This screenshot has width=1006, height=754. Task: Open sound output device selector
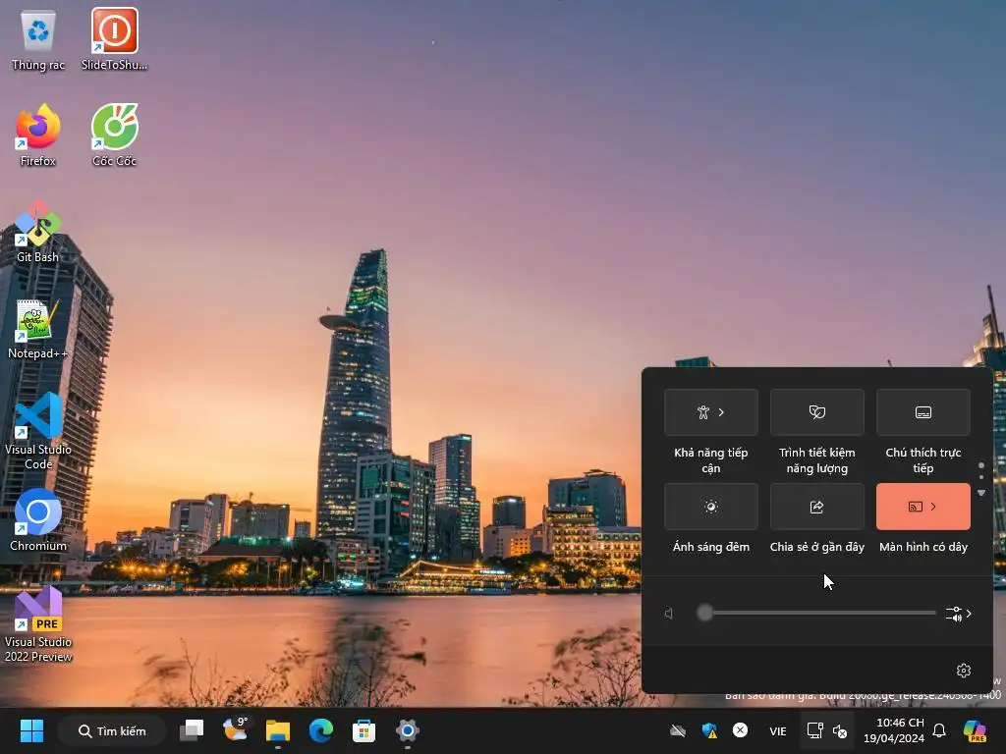point(959,614)
